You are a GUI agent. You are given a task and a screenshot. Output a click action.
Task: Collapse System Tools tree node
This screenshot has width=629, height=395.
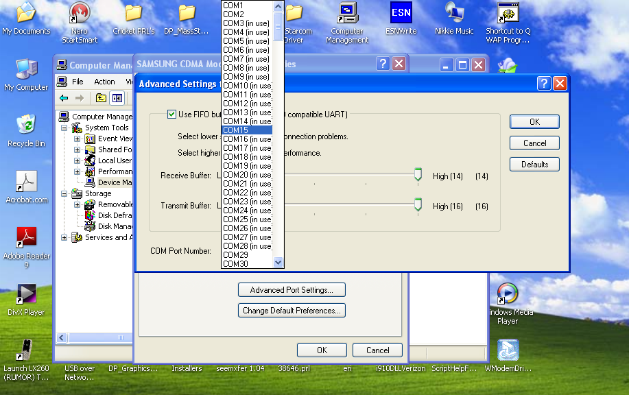pyautogui.click(x=64, y=128)
